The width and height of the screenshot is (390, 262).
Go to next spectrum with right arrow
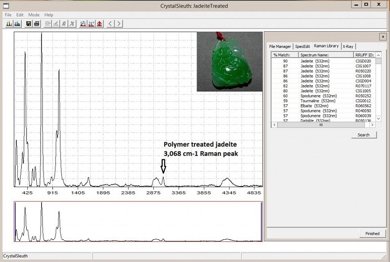(x=119, y=24)
